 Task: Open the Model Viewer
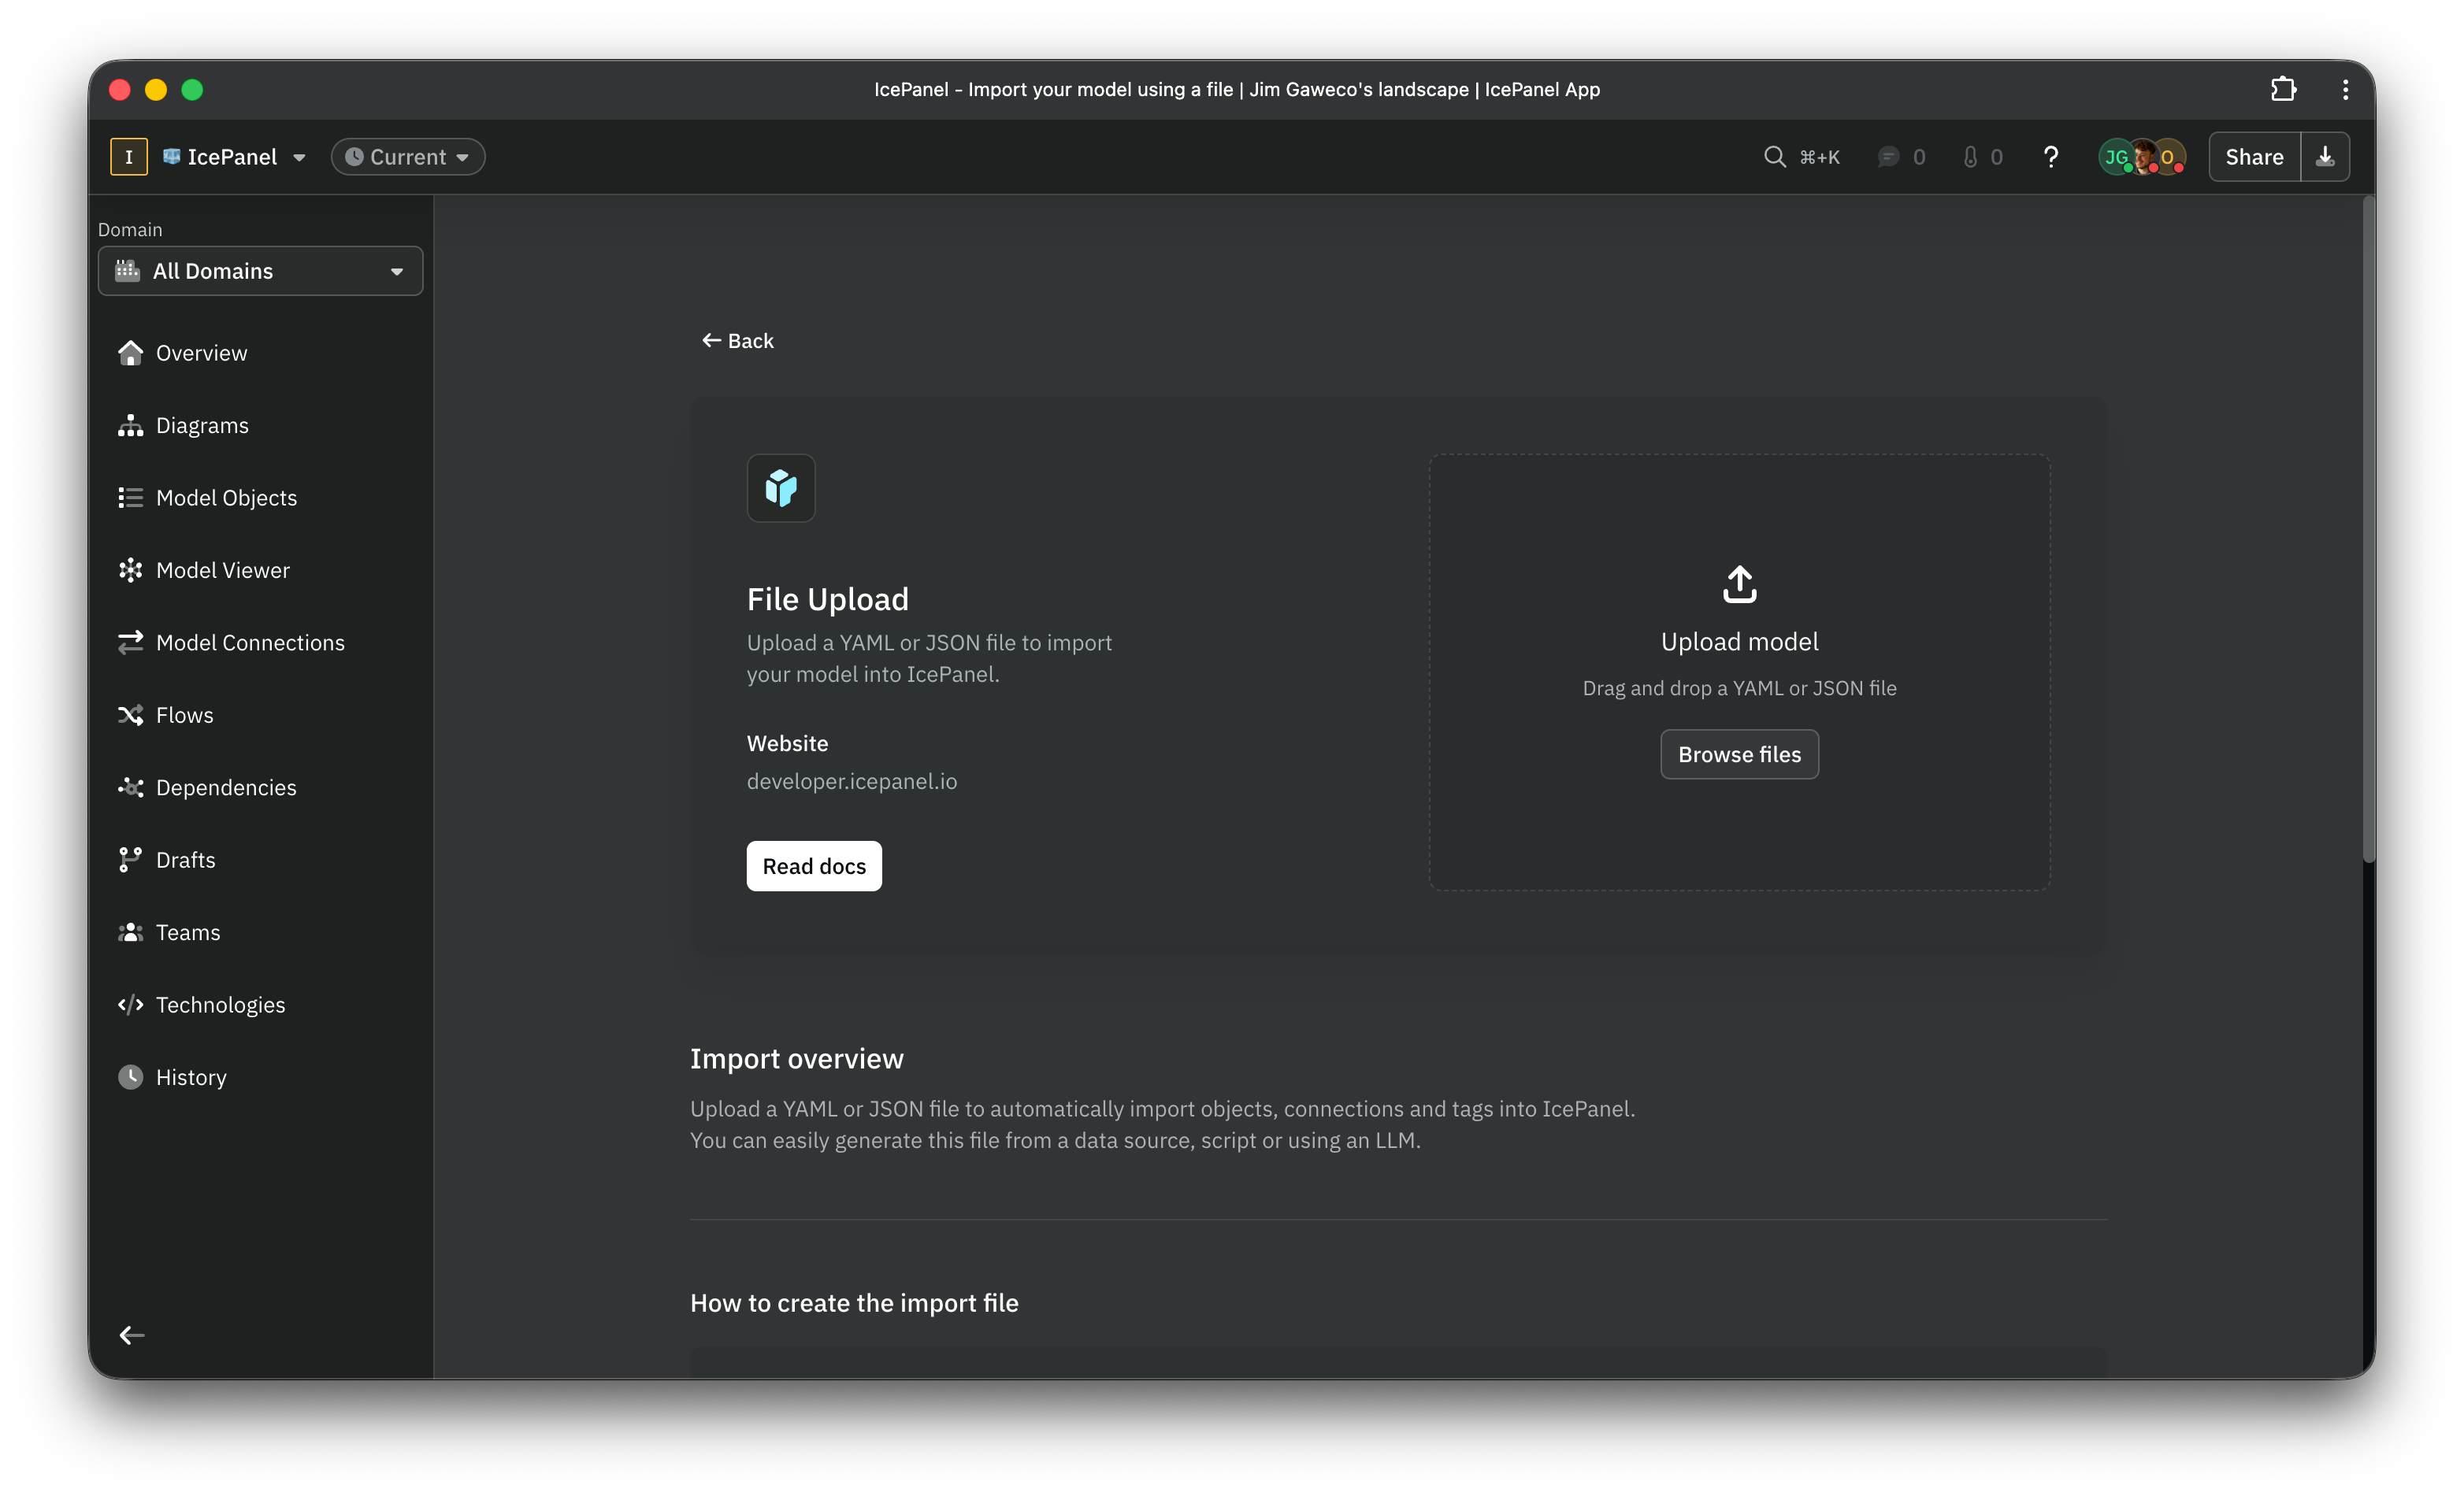(222, 569)
